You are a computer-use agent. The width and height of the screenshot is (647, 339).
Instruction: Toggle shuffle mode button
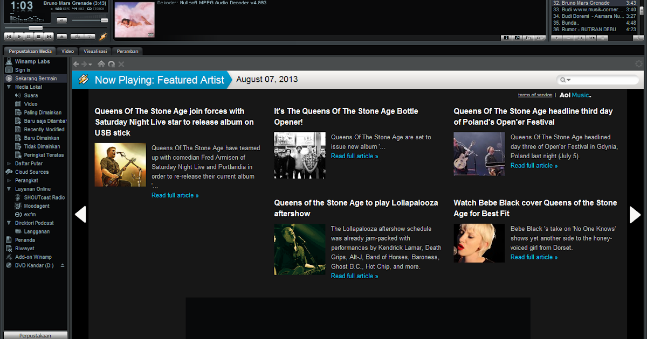tap(77, 37)
